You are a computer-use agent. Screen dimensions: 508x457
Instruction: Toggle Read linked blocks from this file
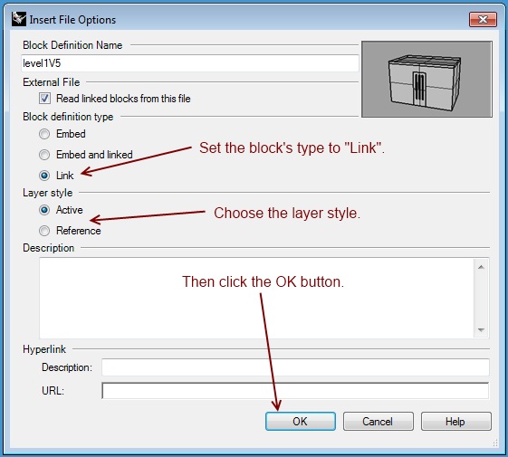(44, 98)
